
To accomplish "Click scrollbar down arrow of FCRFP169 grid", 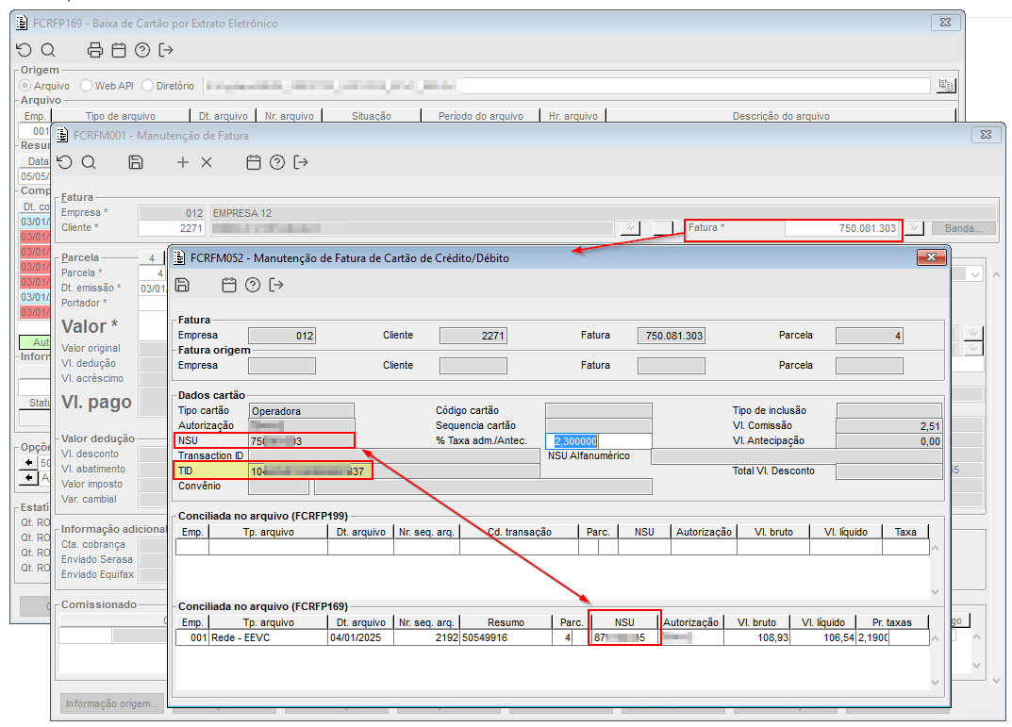I will [x=936, y=683].
